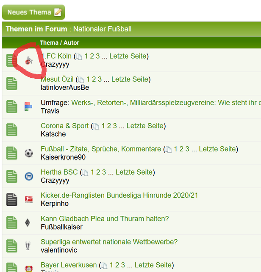Open Superliga entwertet nationale Wettbewerbe thread
The width and height of the screenshot is (261, 272).
pos(109,242)
